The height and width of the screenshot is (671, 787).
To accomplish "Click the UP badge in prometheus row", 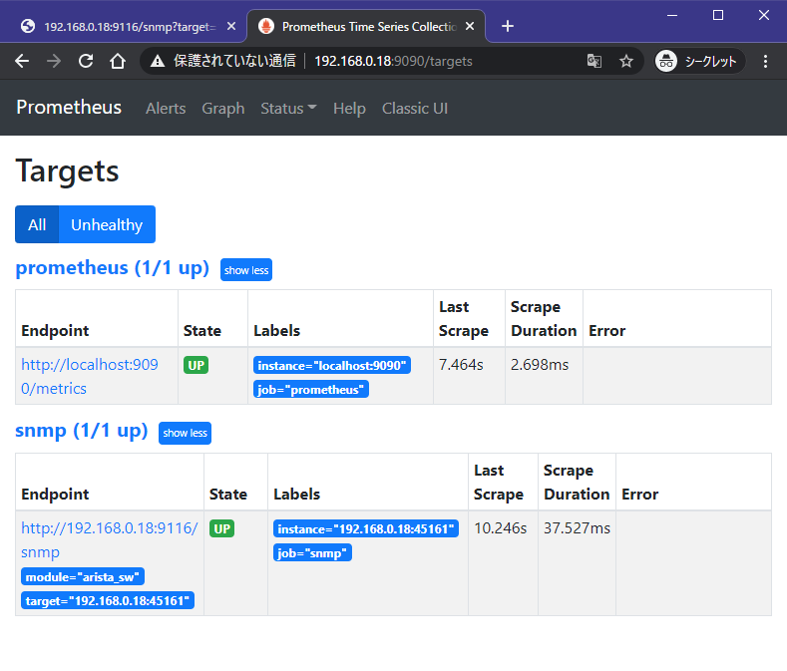I will click(x=196, y=365).
